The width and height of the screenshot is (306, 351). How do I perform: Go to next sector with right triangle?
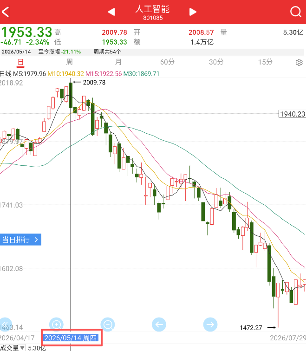coord(193,12)
